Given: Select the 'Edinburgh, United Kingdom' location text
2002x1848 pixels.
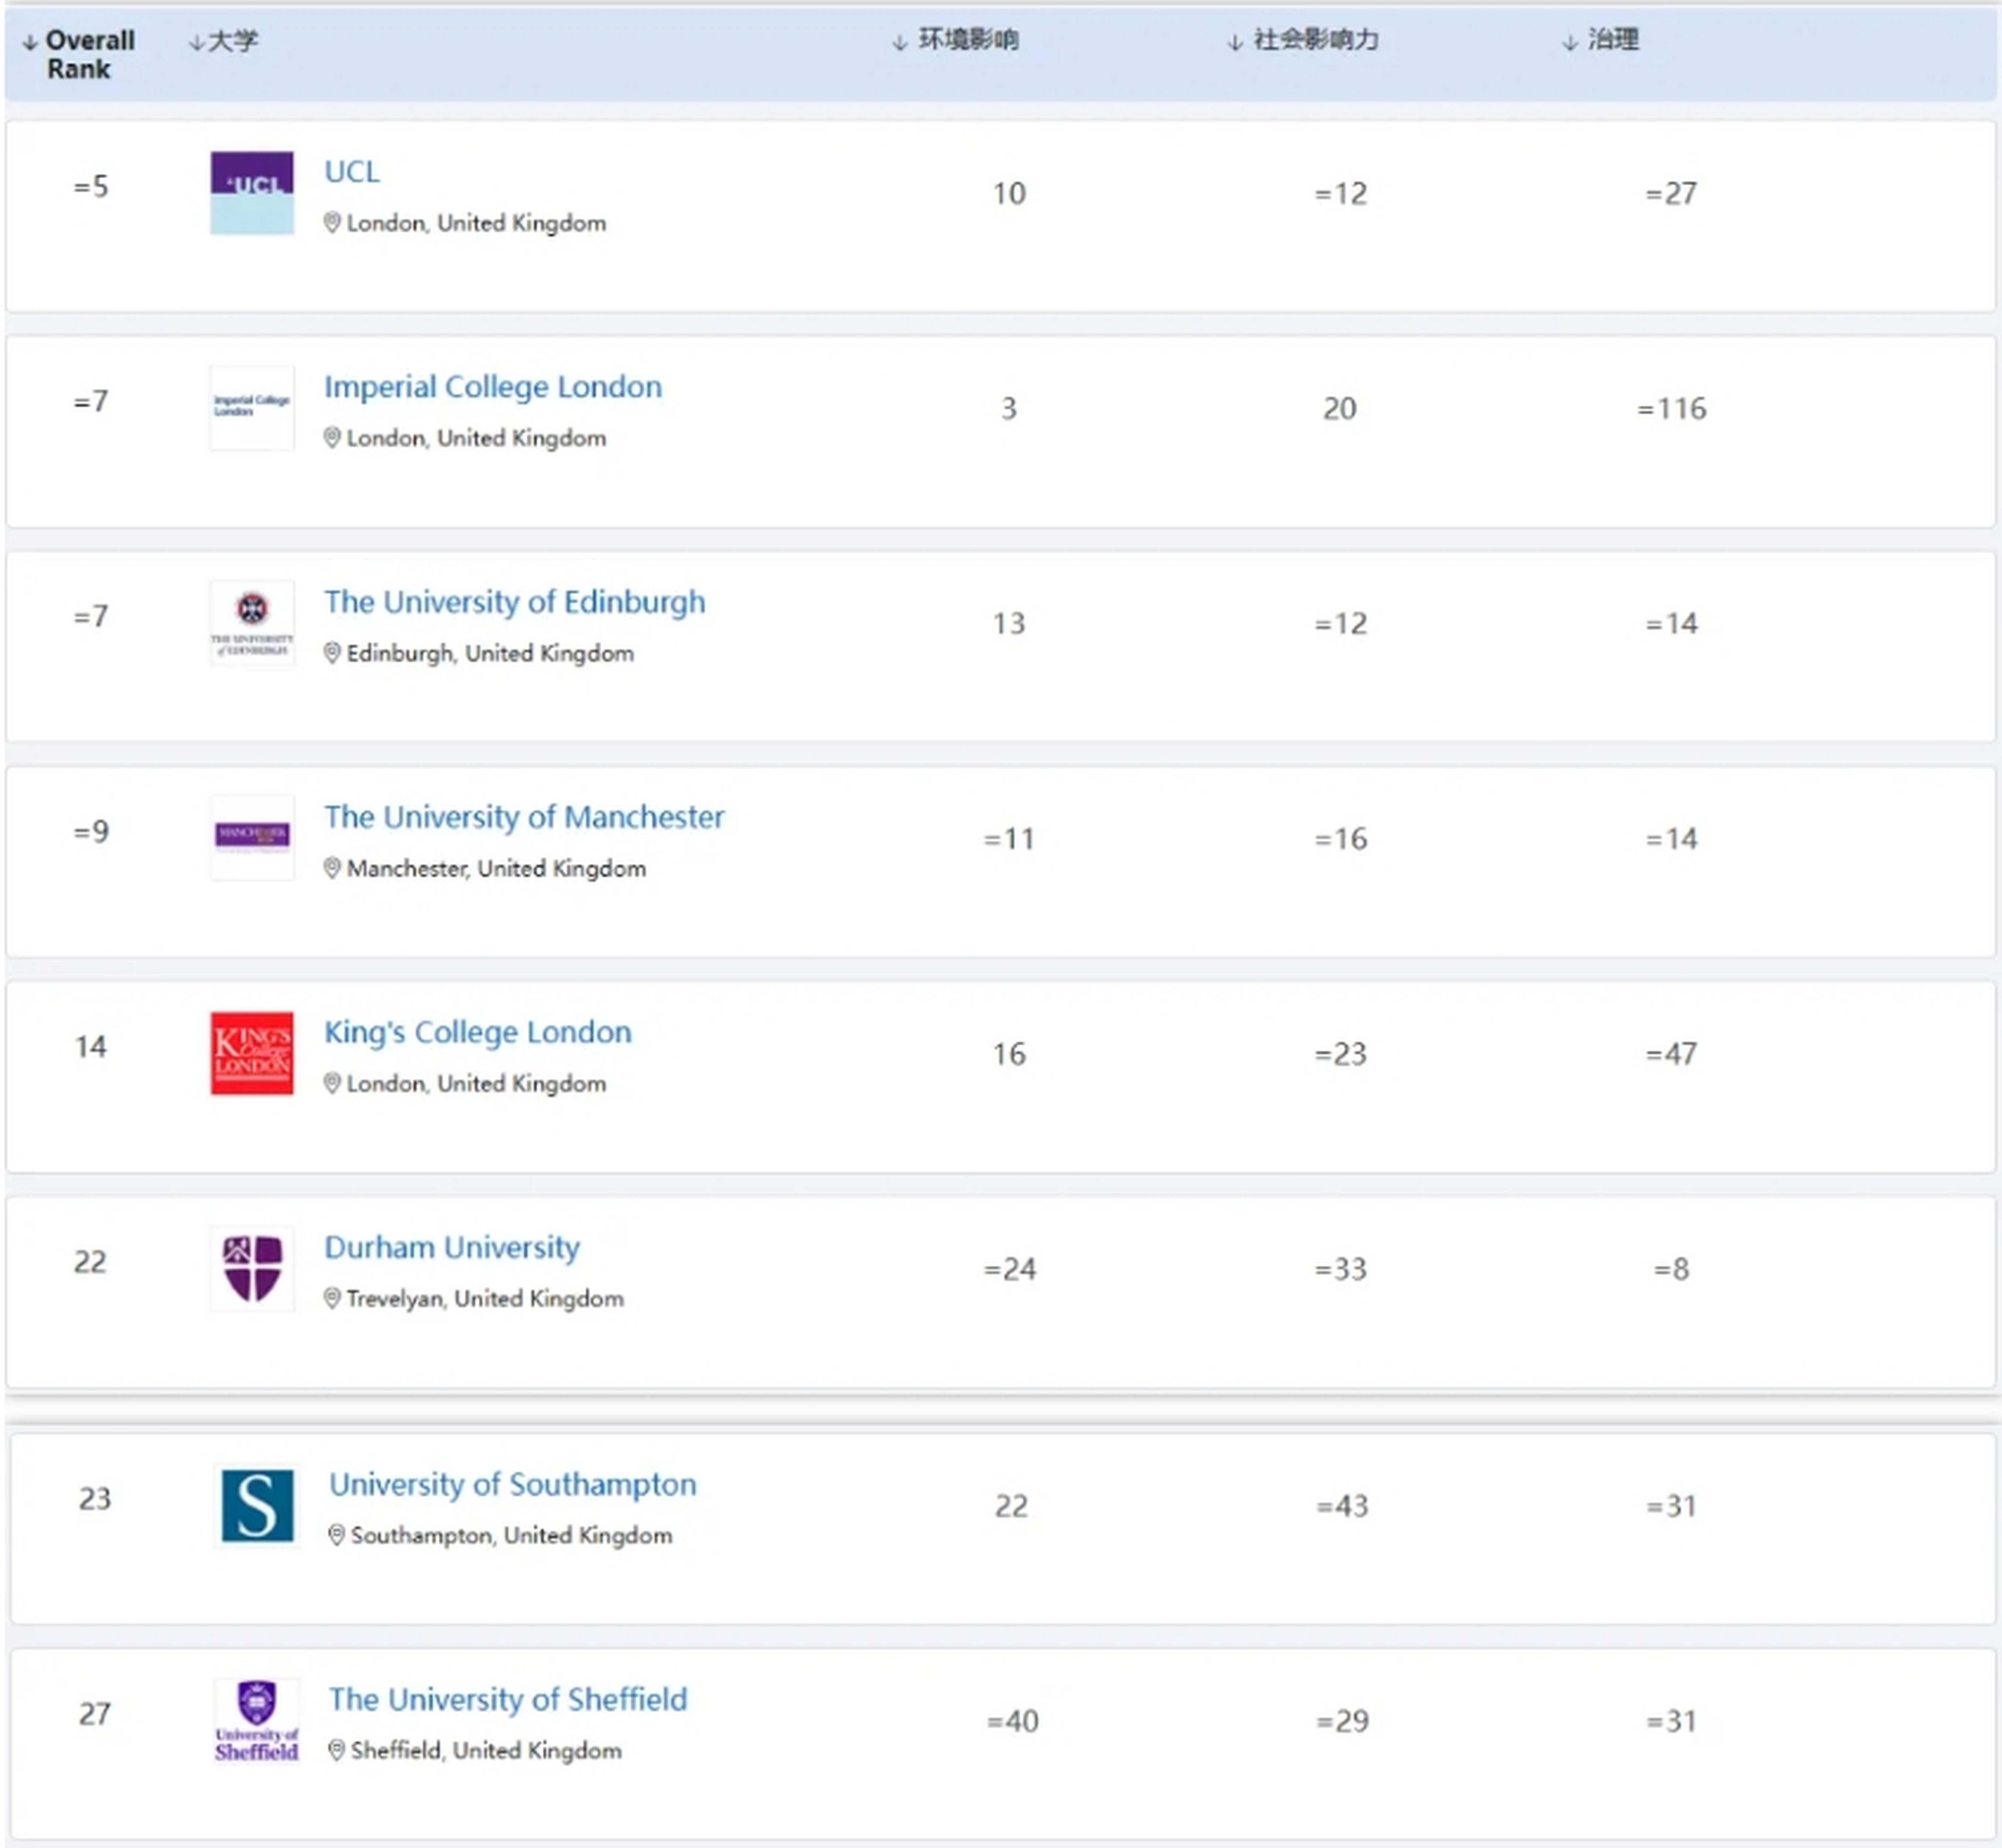Looking at the screenshot, I should (490, 653).
